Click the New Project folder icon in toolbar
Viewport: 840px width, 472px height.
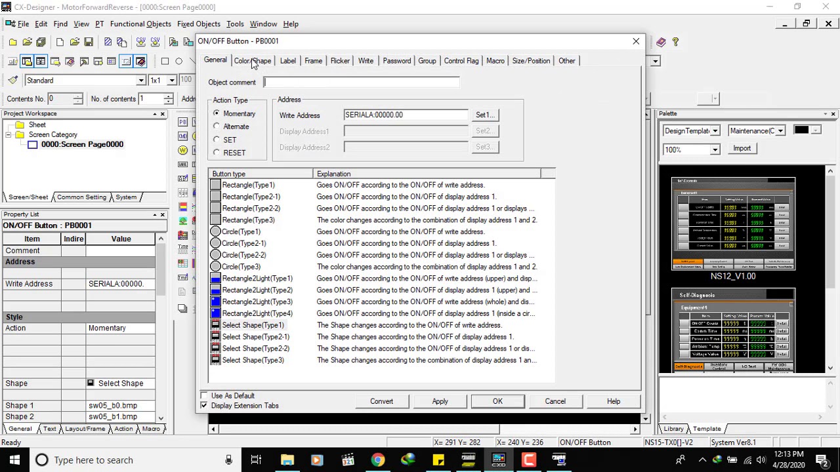[x=12, y=42]
